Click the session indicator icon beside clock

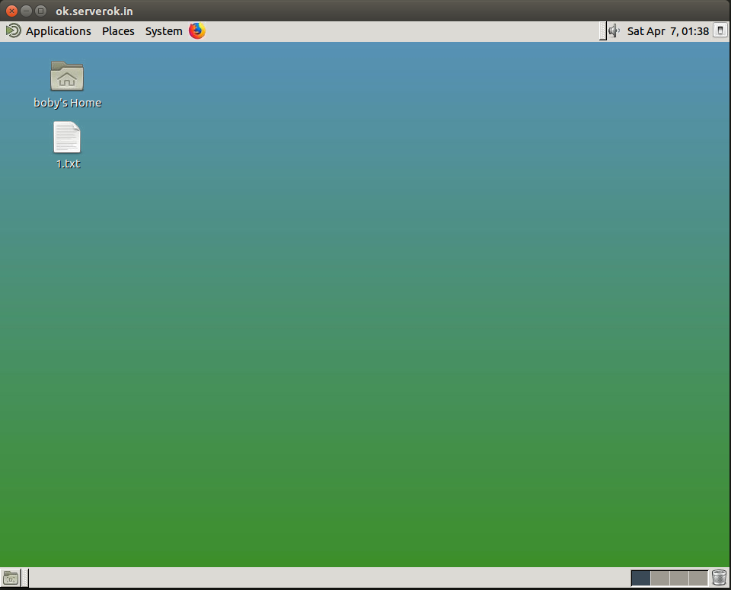pyautogui.click(x=719, y=31)
